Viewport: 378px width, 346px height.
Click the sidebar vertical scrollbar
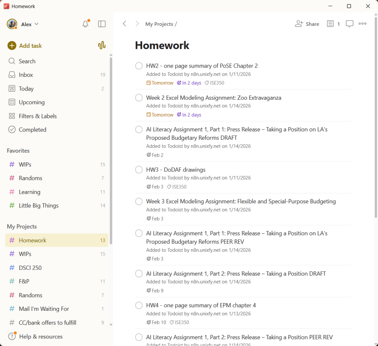point(111,148)
